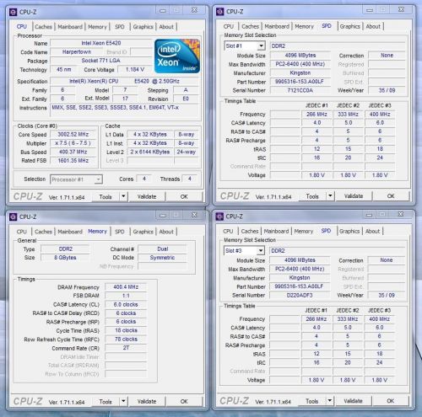Viewport: 422px width, 417px height.
Task: Open the Processor #1 selection dropdown
Action: click(76, 179)
